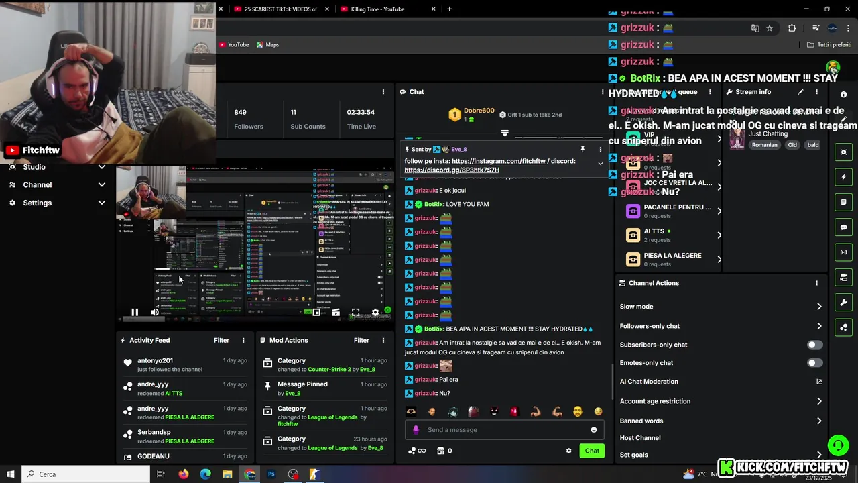The image size is (858, 483).
Task: Click the broadcast signal icon in right sidebar
Action: (x=844, y=252)
